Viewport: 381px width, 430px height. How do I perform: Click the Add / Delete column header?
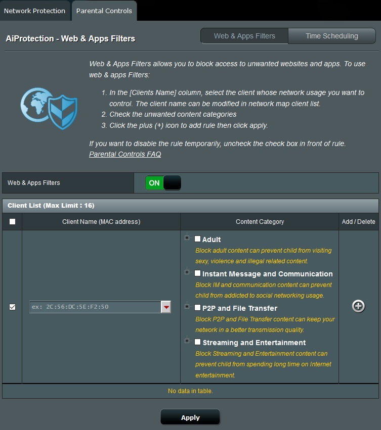tap(358, 222)
